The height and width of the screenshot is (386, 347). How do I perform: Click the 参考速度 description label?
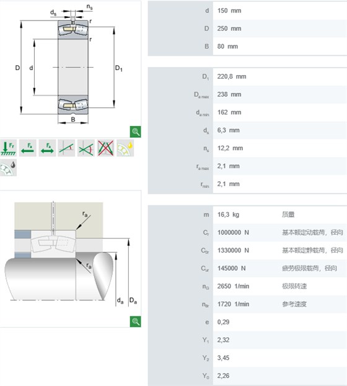(x=294, y=304)
